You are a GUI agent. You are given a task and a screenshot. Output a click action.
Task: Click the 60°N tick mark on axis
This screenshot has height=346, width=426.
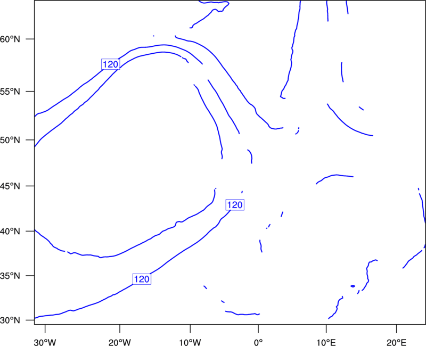(x=30, y=39)
